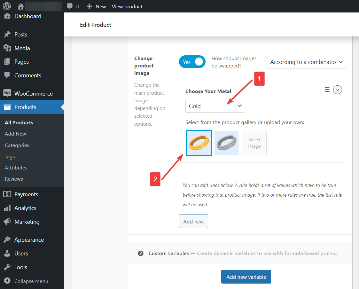Click the Users person icon
The height and width of the screenshot is (289, 359).
point(7,254)
